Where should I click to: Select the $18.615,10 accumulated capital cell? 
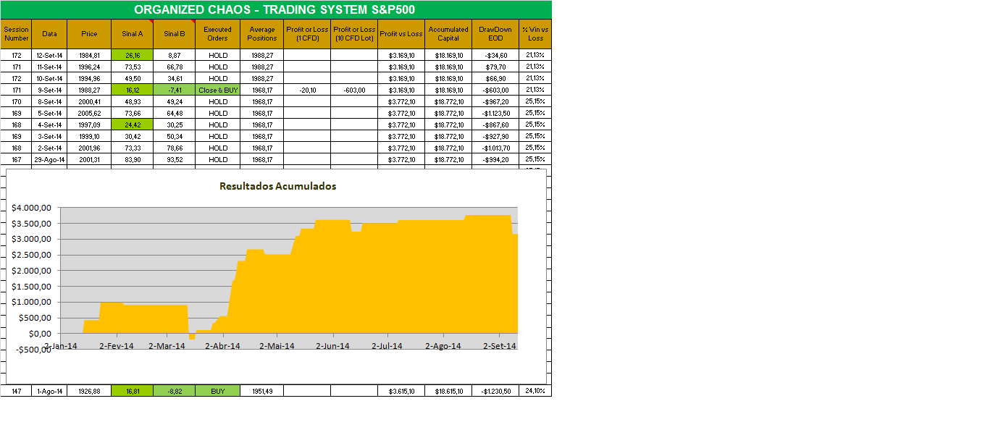(x=448, y=391)
